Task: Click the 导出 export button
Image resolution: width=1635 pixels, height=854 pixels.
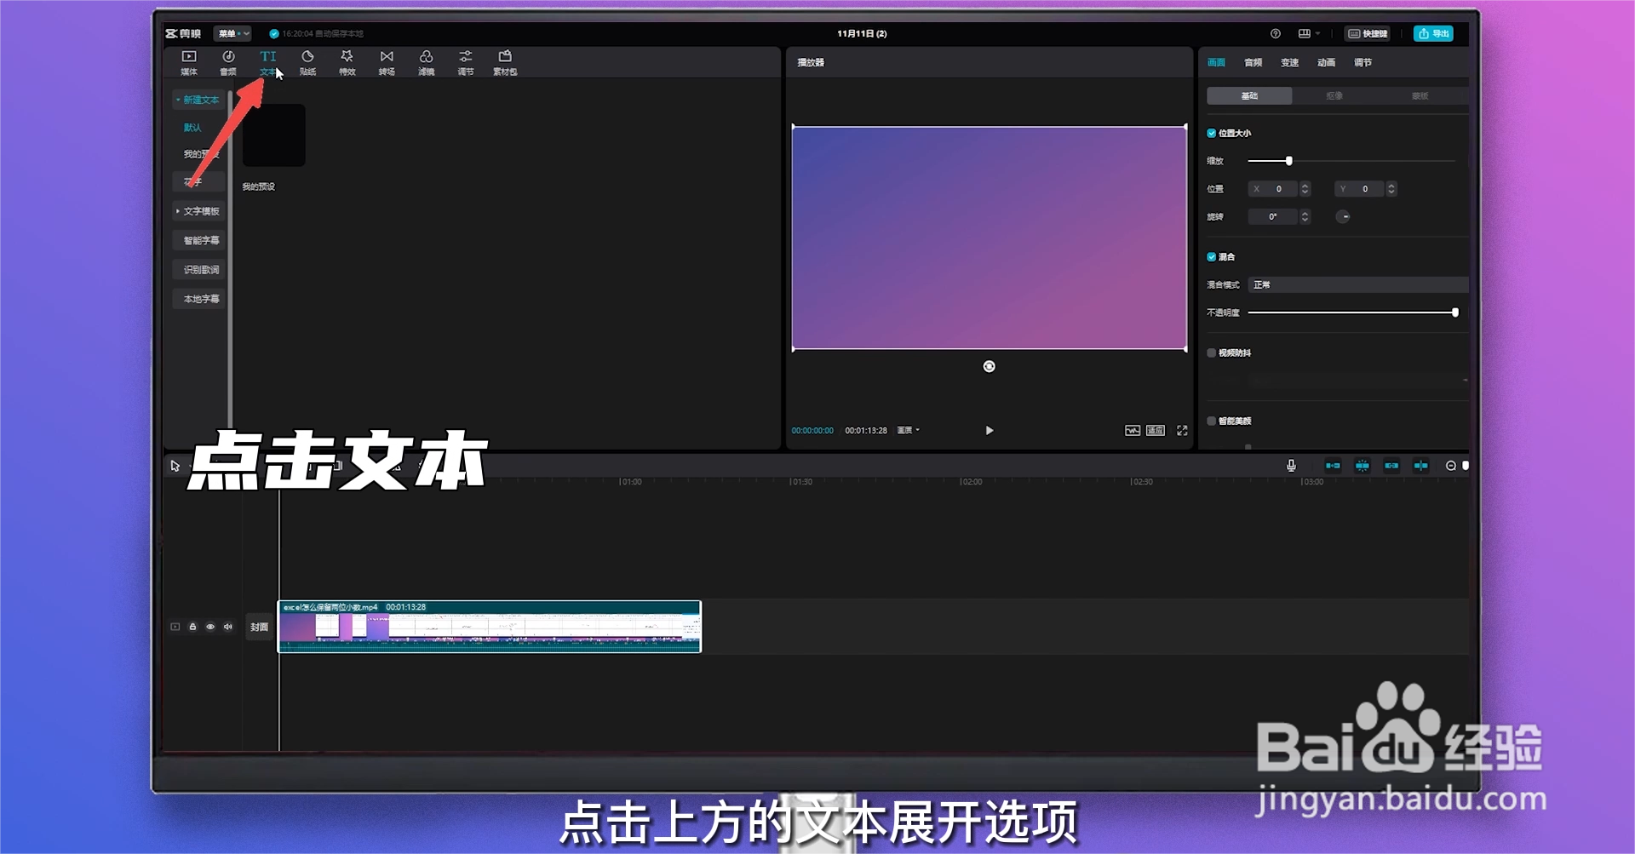Action: pyautogui.click(x=1433, y=34)
